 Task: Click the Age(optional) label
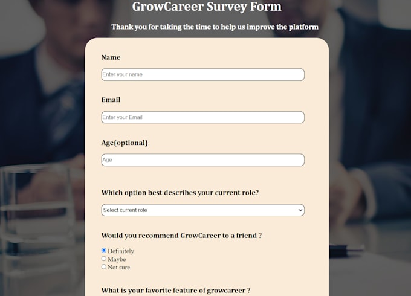tap(125, 143)
